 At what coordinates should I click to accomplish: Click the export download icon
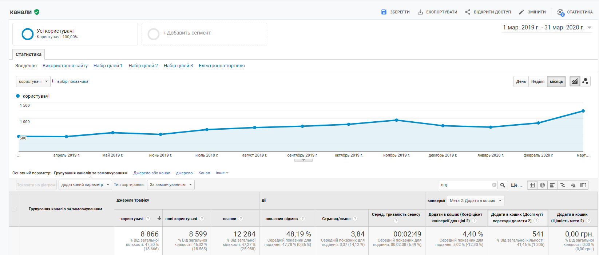click(420, 12)
